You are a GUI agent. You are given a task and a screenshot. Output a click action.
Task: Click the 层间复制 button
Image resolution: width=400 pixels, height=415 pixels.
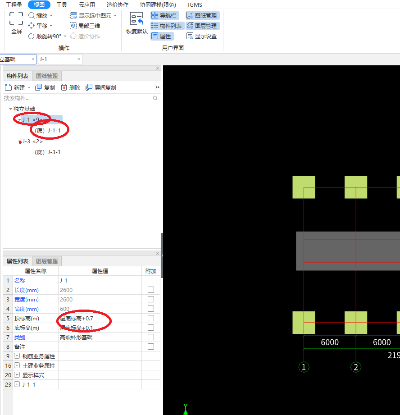point(101,87)
